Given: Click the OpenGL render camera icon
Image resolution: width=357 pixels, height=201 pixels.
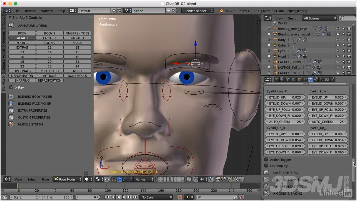Looking at the screenshot, I should click(x=218, y=179).
